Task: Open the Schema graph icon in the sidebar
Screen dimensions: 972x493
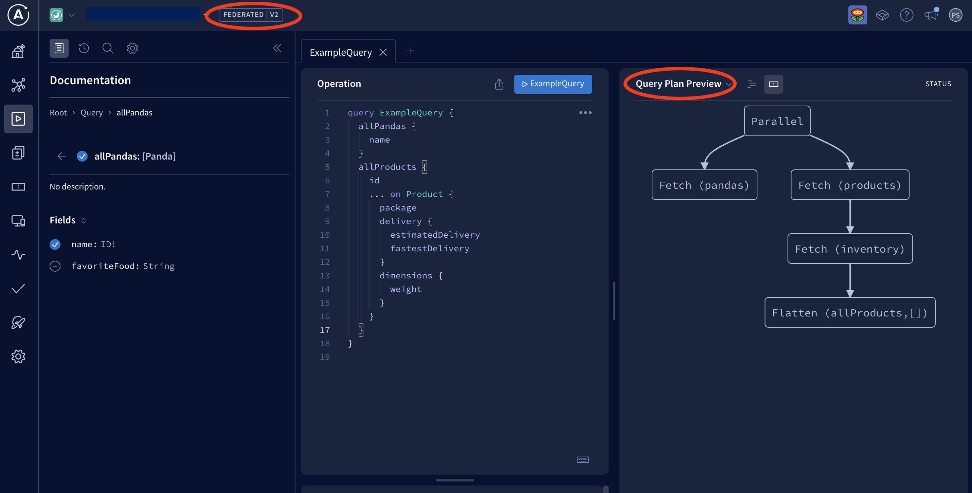Action: (18, 85)
